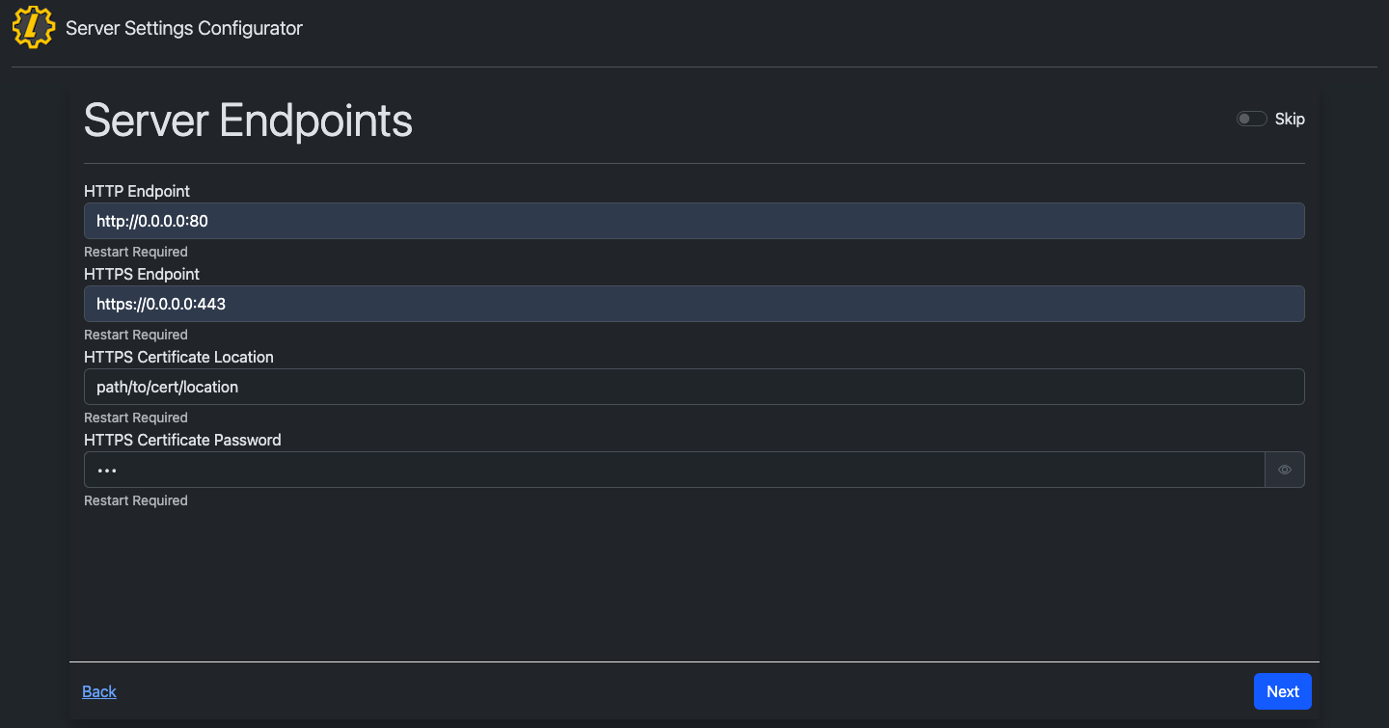Image resolution: width=1389 pixels, height=728 pixels.
Task: Show the HTTPS certificate password with eye icon
Action: 1284,470
